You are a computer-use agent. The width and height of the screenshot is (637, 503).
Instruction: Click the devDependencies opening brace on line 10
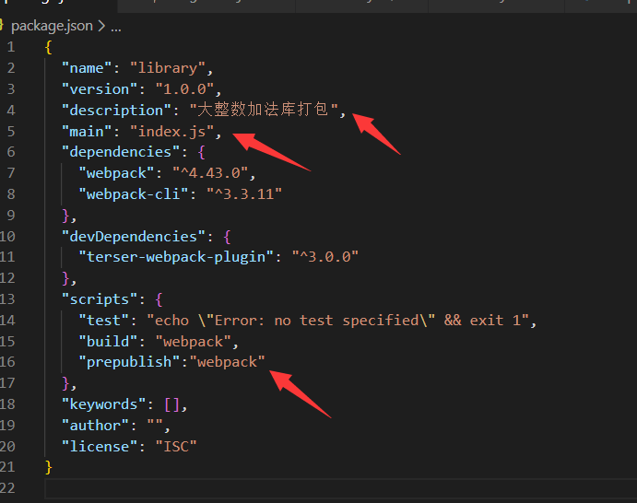[227, 237]
